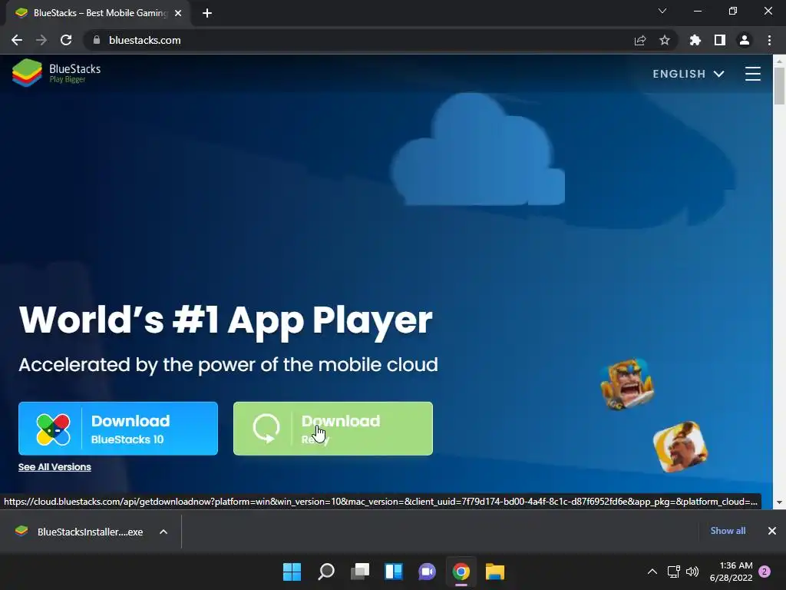Go back using the browser back arrow
Screen dimensions: 786x590
coord(17,40)
